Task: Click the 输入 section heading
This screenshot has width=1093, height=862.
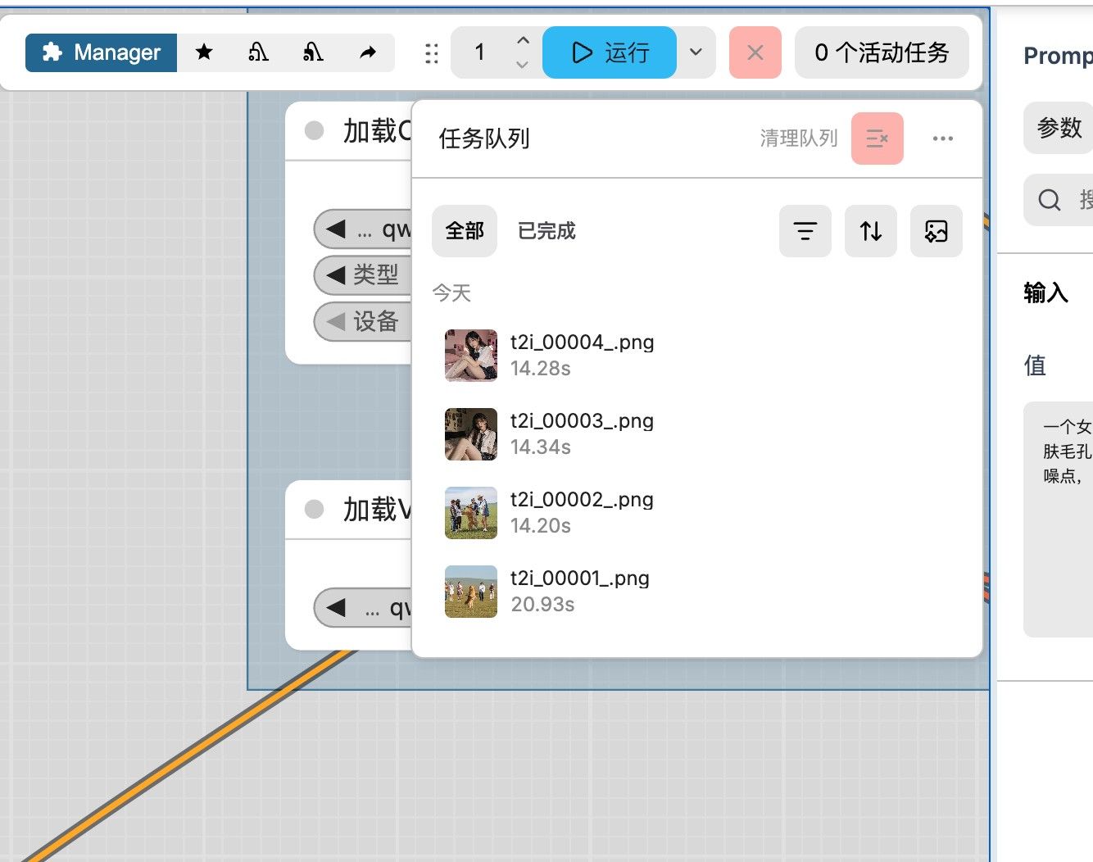Action: (x=1045, y=293)
